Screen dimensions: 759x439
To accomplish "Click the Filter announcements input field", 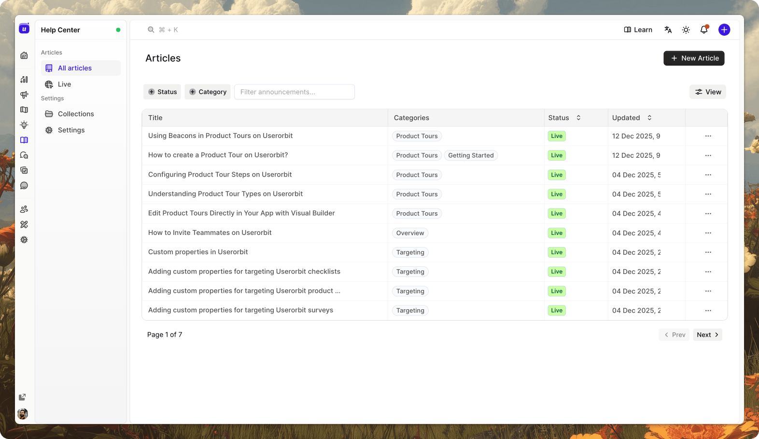I will pos(295,92).
